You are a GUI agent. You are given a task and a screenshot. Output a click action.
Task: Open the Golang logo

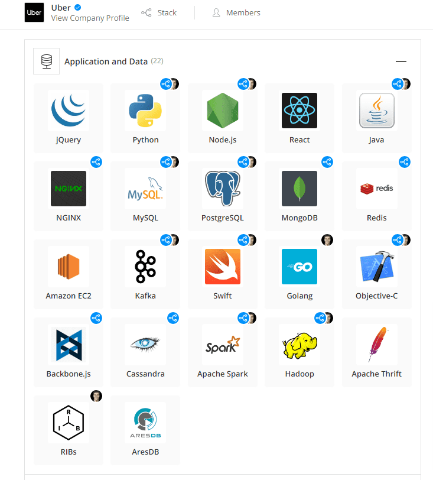tap(299, 267)
